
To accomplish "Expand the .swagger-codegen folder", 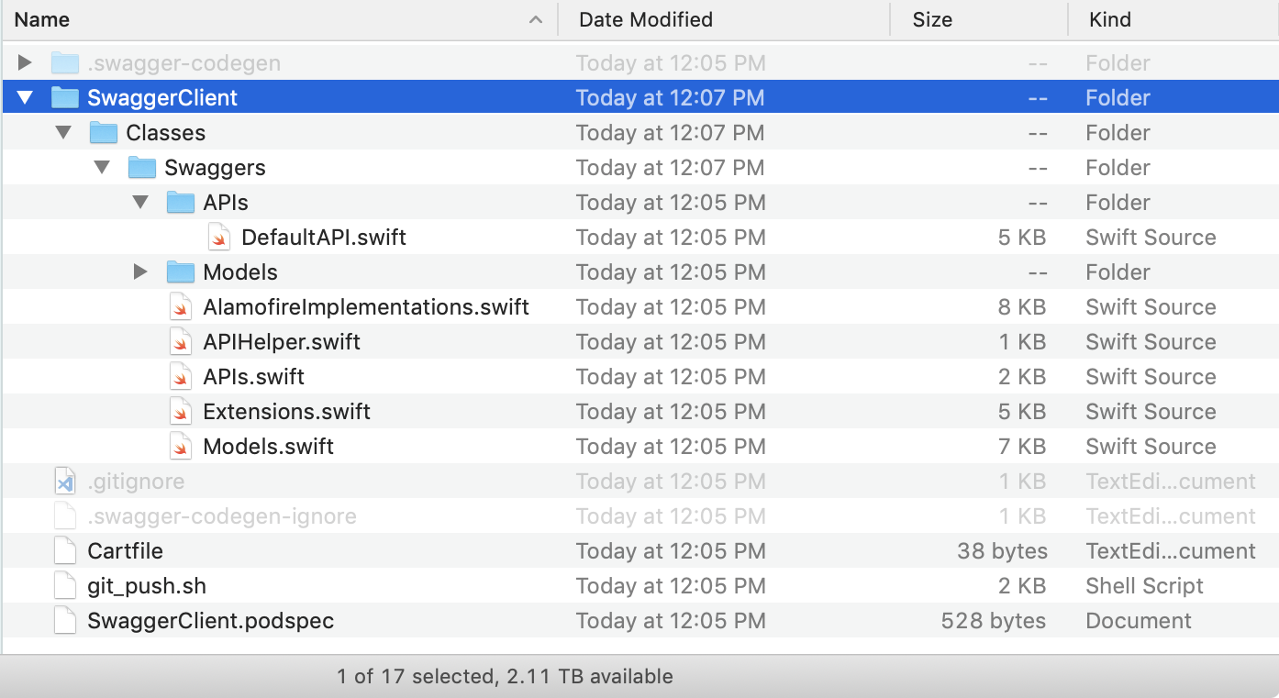I will pos(25,62).
